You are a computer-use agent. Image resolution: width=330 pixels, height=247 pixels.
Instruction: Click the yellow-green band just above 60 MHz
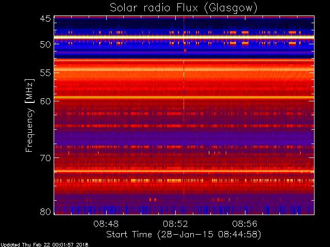tap(184, 97)
